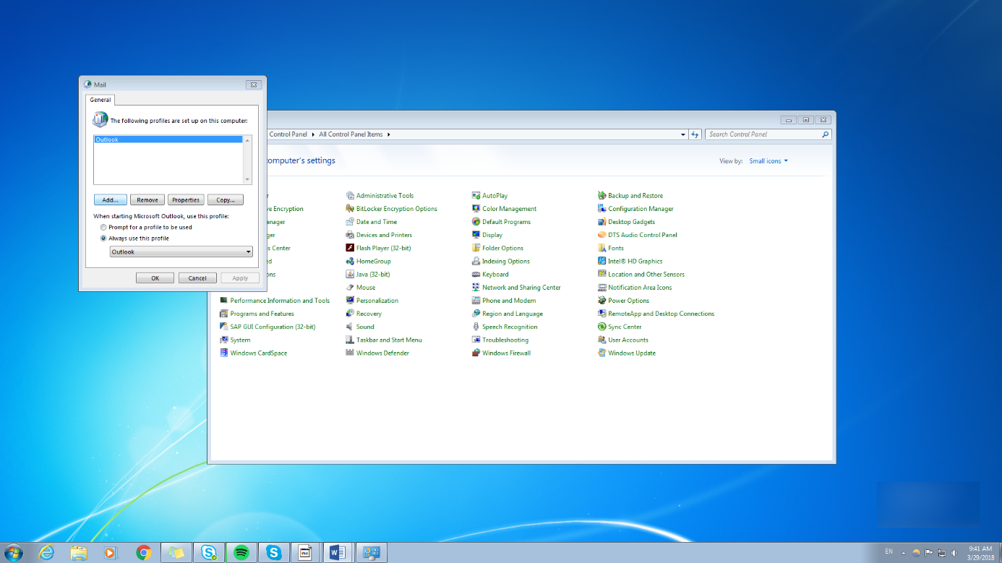This screenshot has height=563, width=1002.
Task: Click the Copy... profile button
Action: pyautogui.click(x=226, y=200)
